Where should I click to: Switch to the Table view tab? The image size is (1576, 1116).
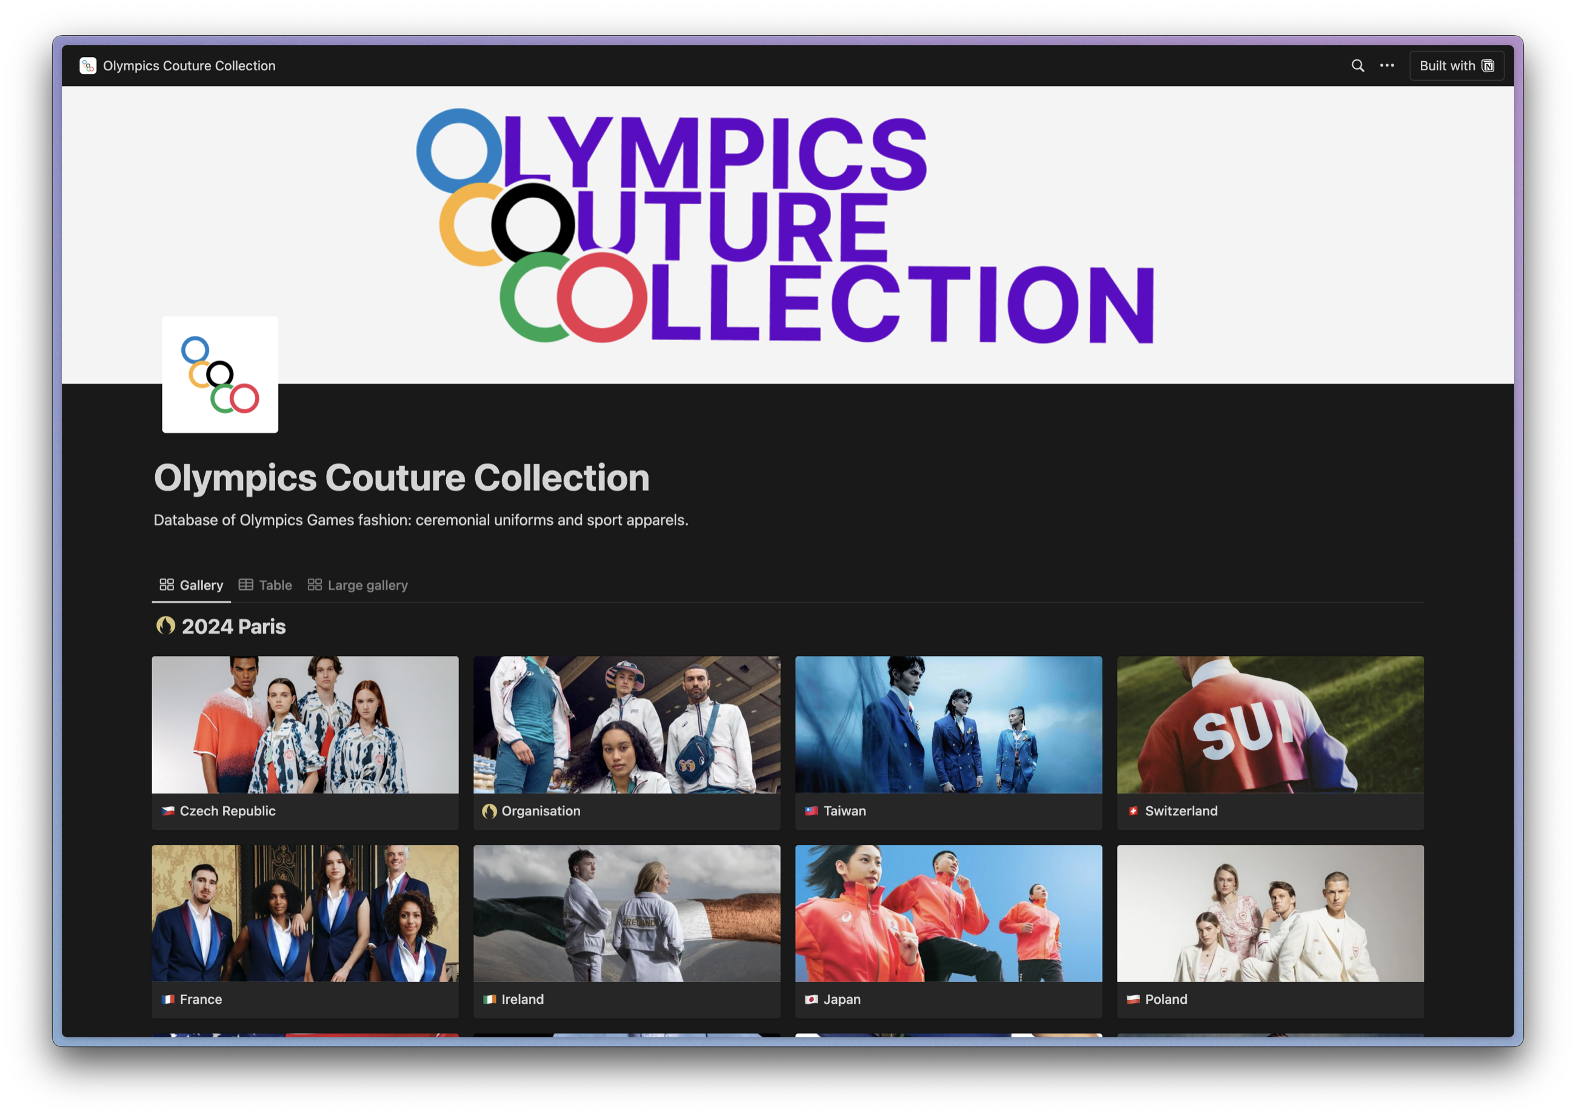click(266, 585)
